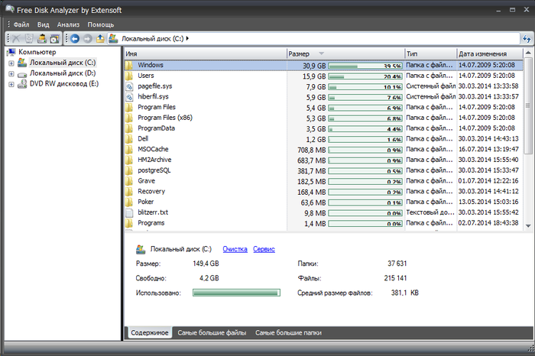
Task: Click the Очистка link
Action: (x=235, y=249)
